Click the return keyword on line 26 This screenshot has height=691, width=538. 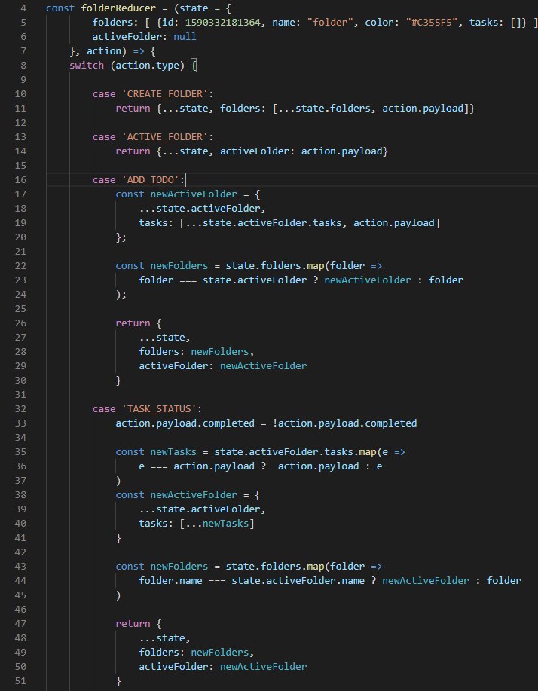(133, 323)
